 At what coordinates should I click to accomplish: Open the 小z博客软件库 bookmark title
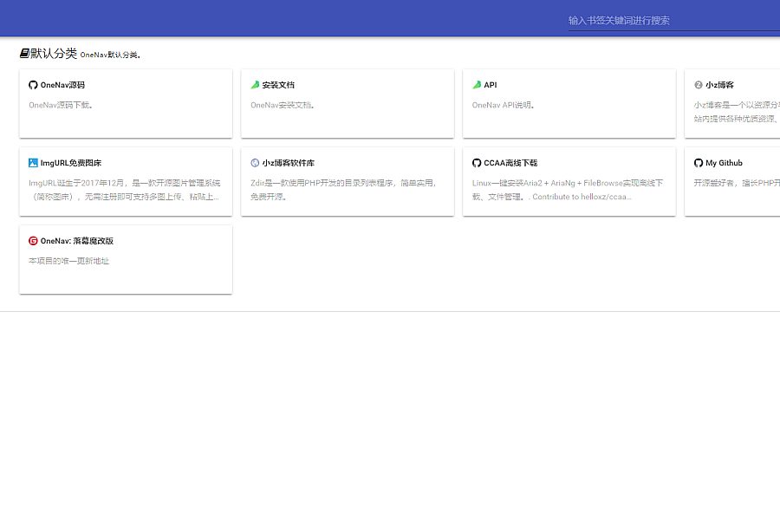pyautogui.click(x=289, y=163)
